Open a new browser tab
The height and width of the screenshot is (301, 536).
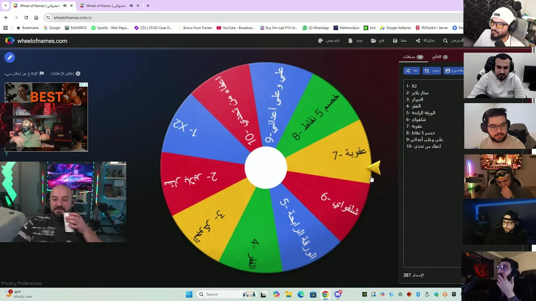pyautogui.click(x=148, y=5)
